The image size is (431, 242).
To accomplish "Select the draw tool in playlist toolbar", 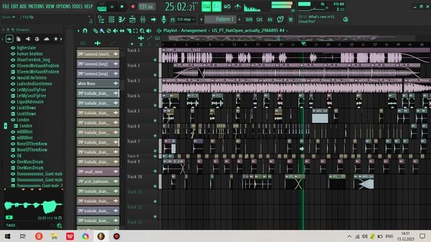I will [x=96, y=31].
